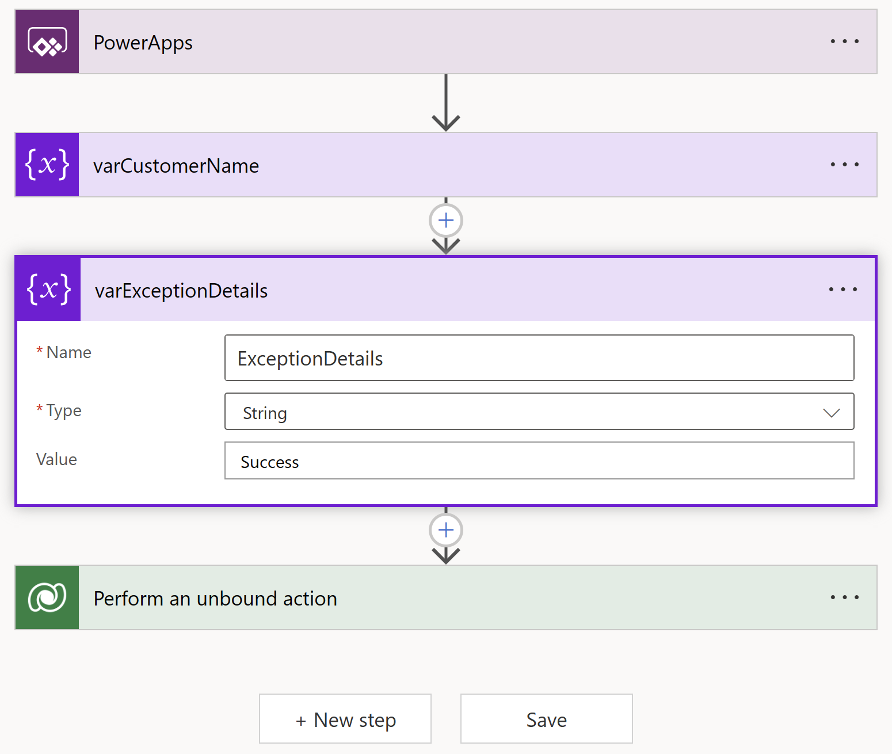892x754 pixels.
Task: Open the Type dropdown showing String
Action: point(539,412)
